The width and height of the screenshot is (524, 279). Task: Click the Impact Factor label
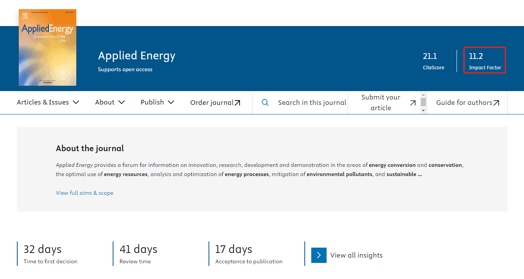[485, 68]
